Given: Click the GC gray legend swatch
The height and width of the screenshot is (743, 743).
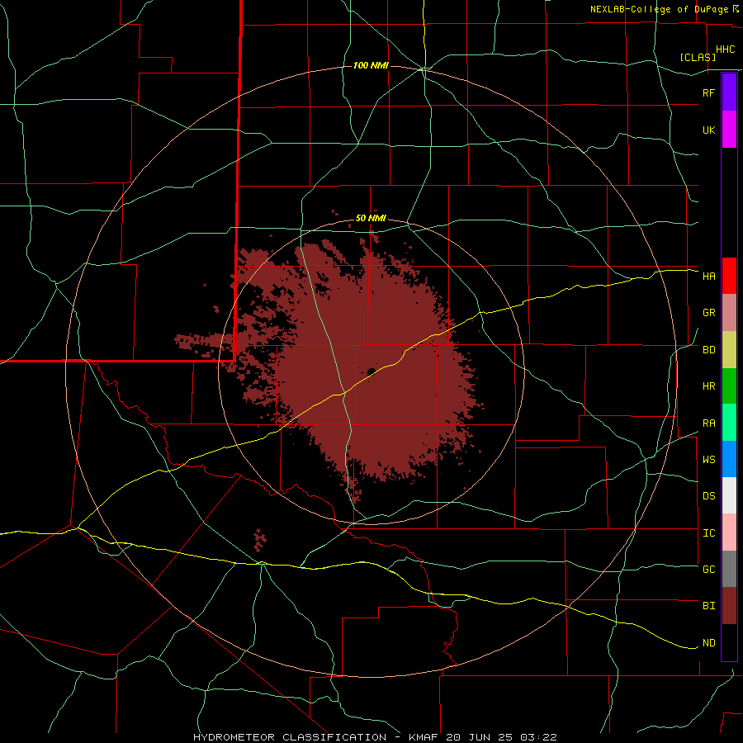Looking at the screenshot, I should click(729, 569).
